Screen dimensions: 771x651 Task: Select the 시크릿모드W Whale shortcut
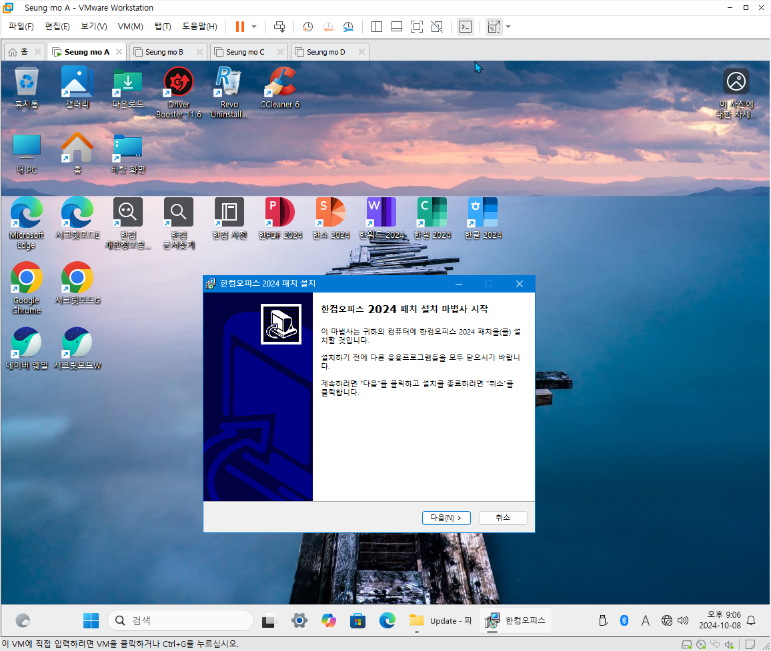pyautogui.click(x=77, y=349)
